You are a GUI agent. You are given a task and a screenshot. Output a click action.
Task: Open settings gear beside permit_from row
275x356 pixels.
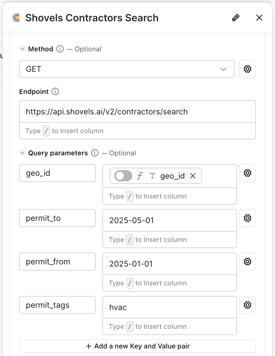tap(247, 262)
